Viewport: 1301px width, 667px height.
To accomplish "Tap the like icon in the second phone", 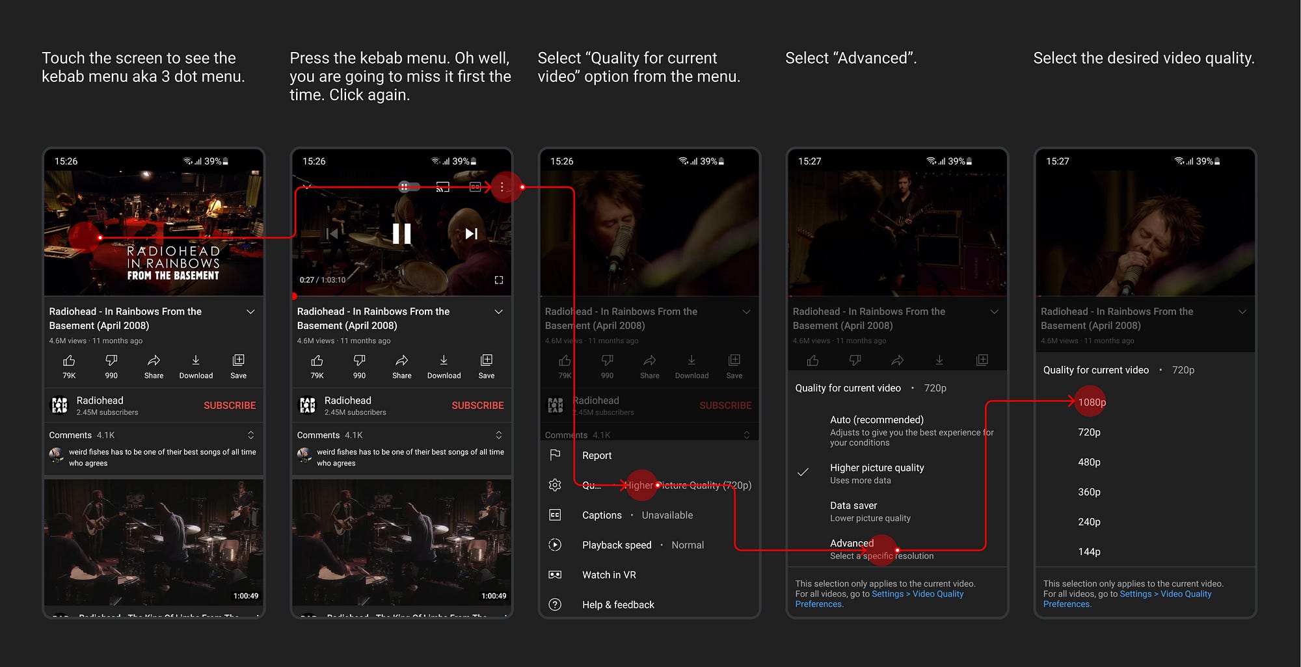I will click(x=317, y=361).
